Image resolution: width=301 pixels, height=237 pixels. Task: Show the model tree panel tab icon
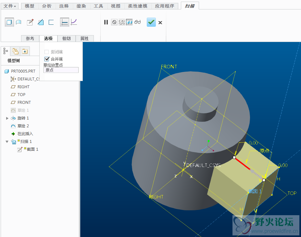[x=6, y=51]
